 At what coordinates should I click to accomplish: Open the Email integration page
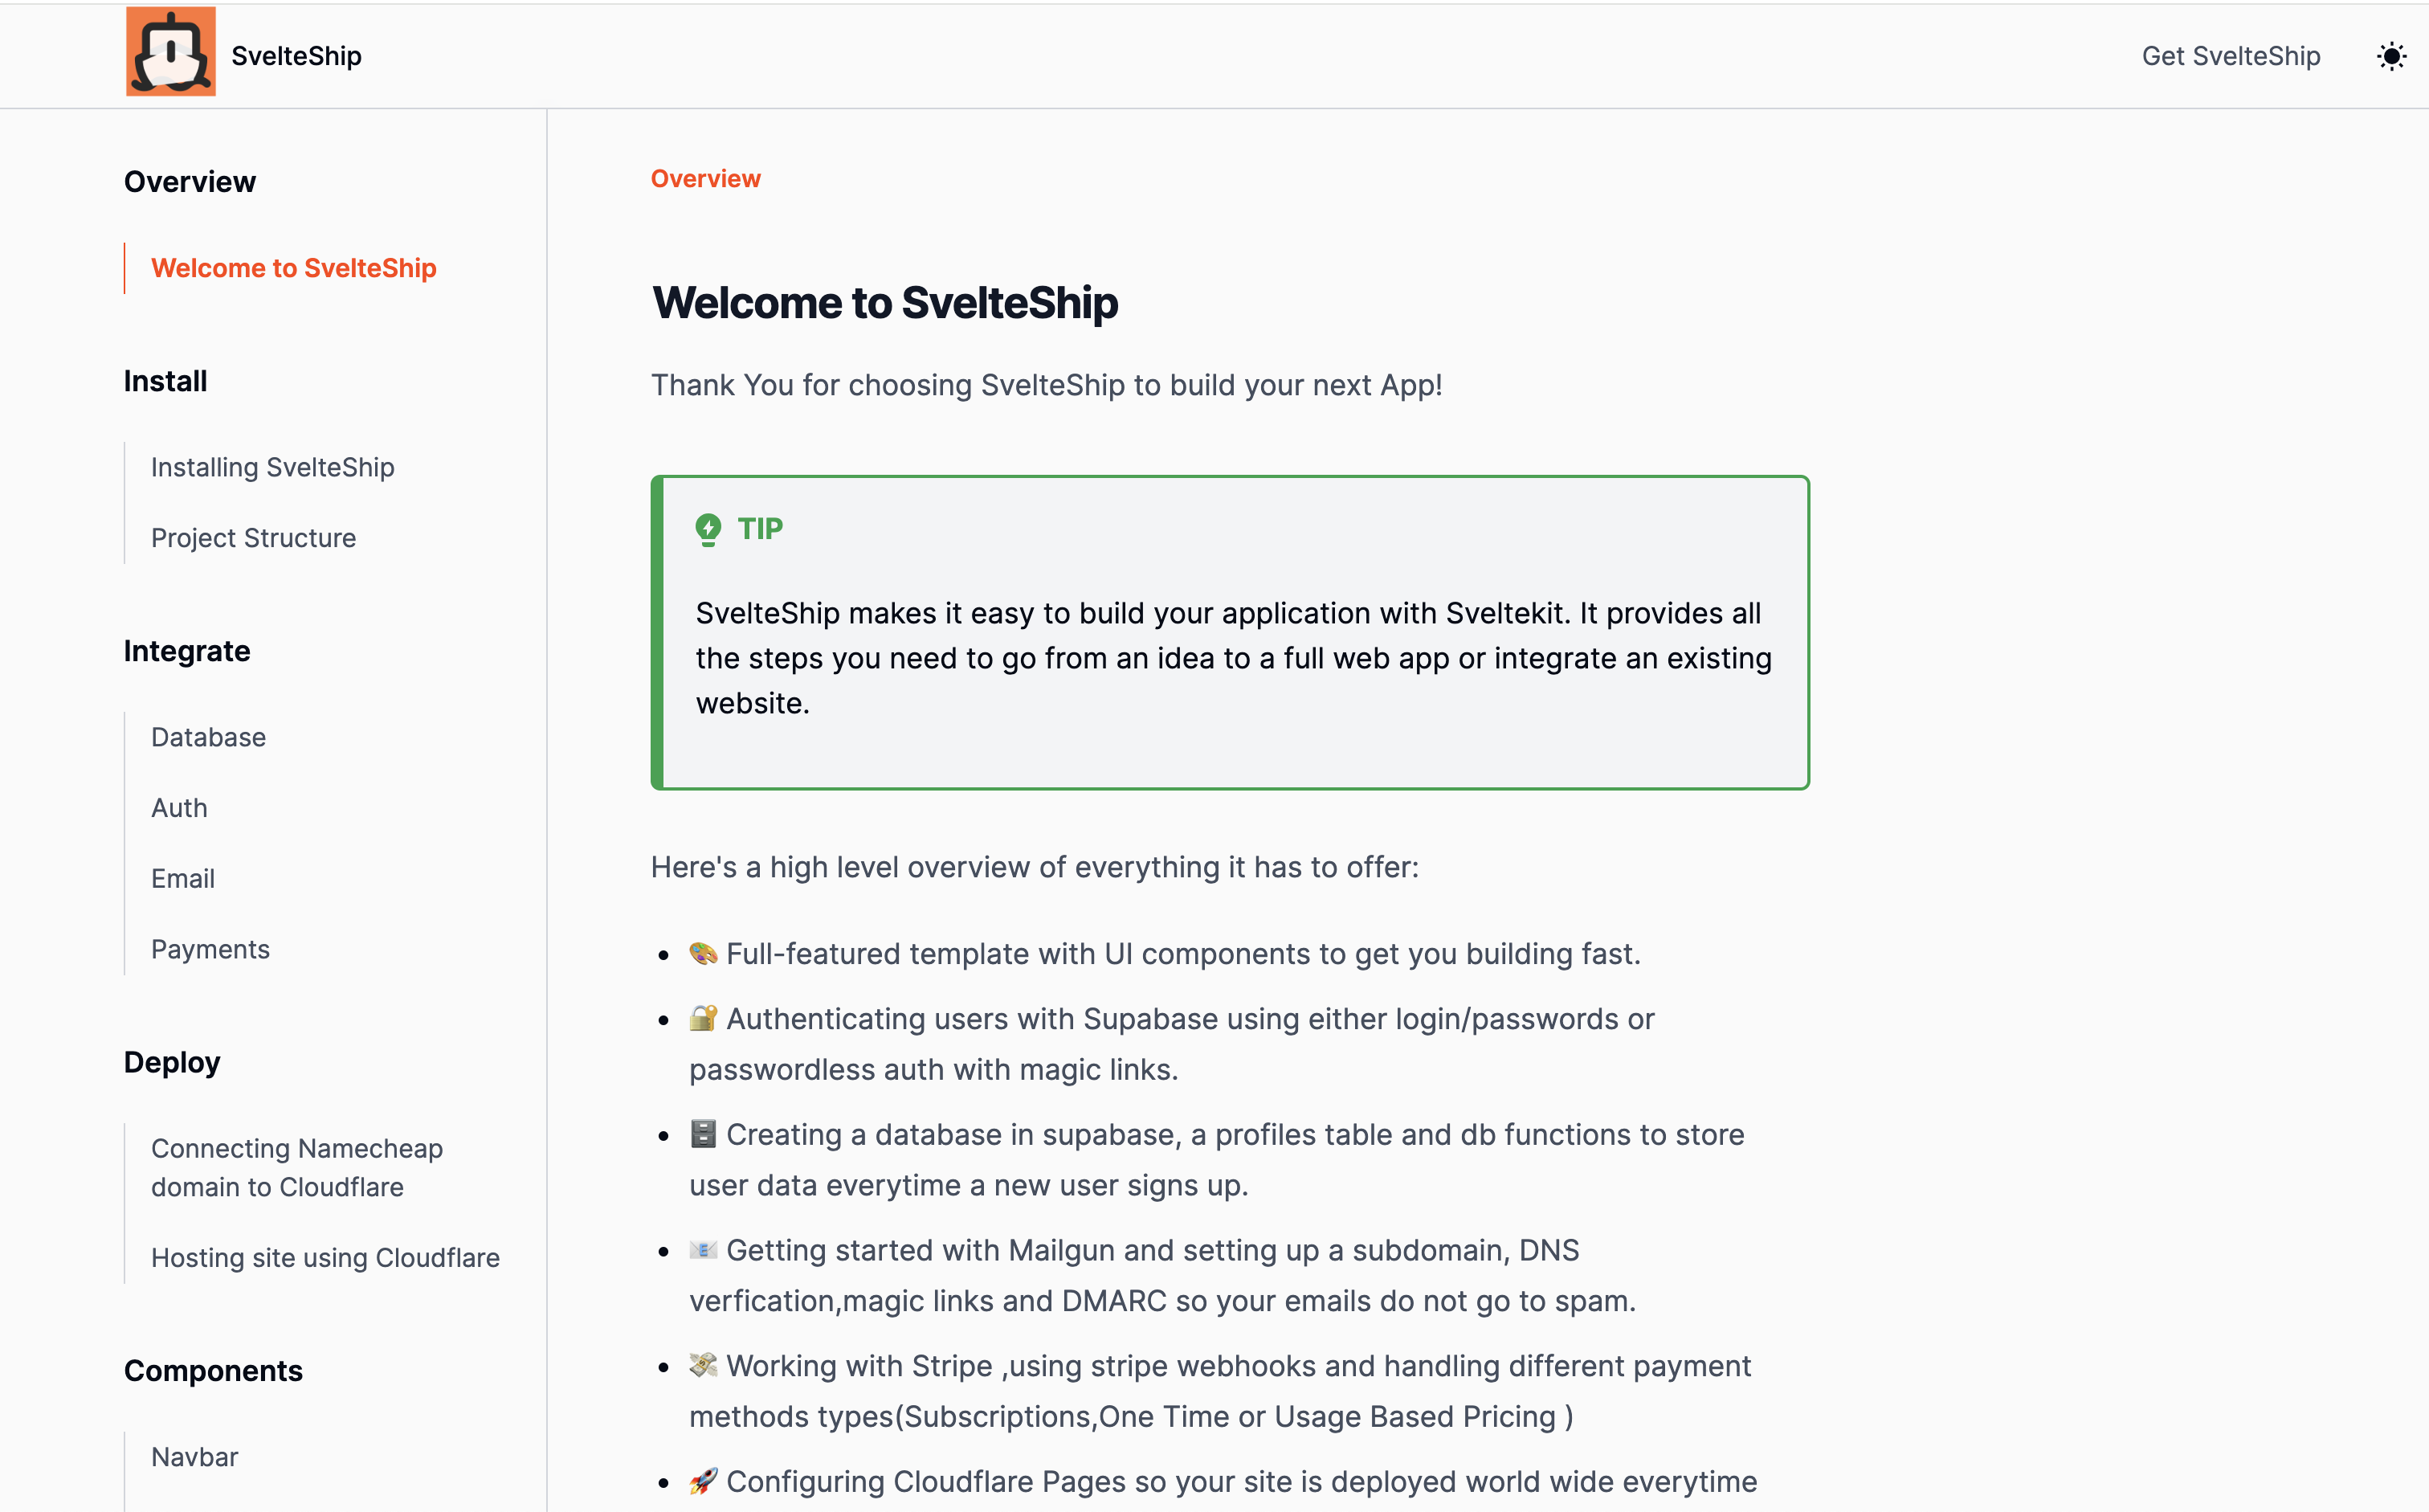pyautogui.click(x=183, y=878)
